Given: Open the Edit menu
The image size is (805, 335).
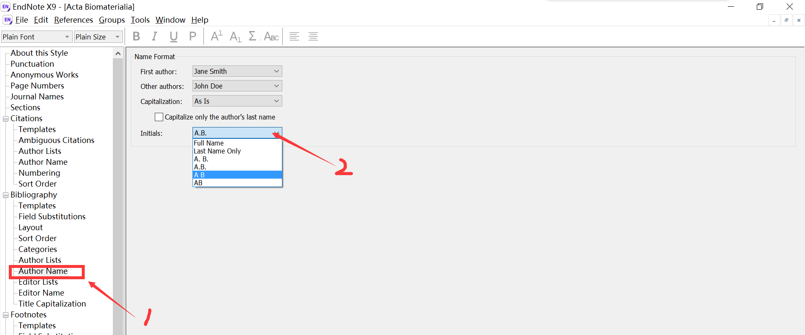Looking at the screenshot, I should pyautogui.click(x=41, y=20).
